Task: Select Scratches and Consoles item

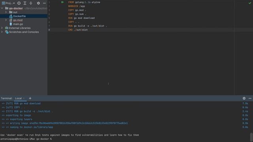Action: [x=24, y=32]
